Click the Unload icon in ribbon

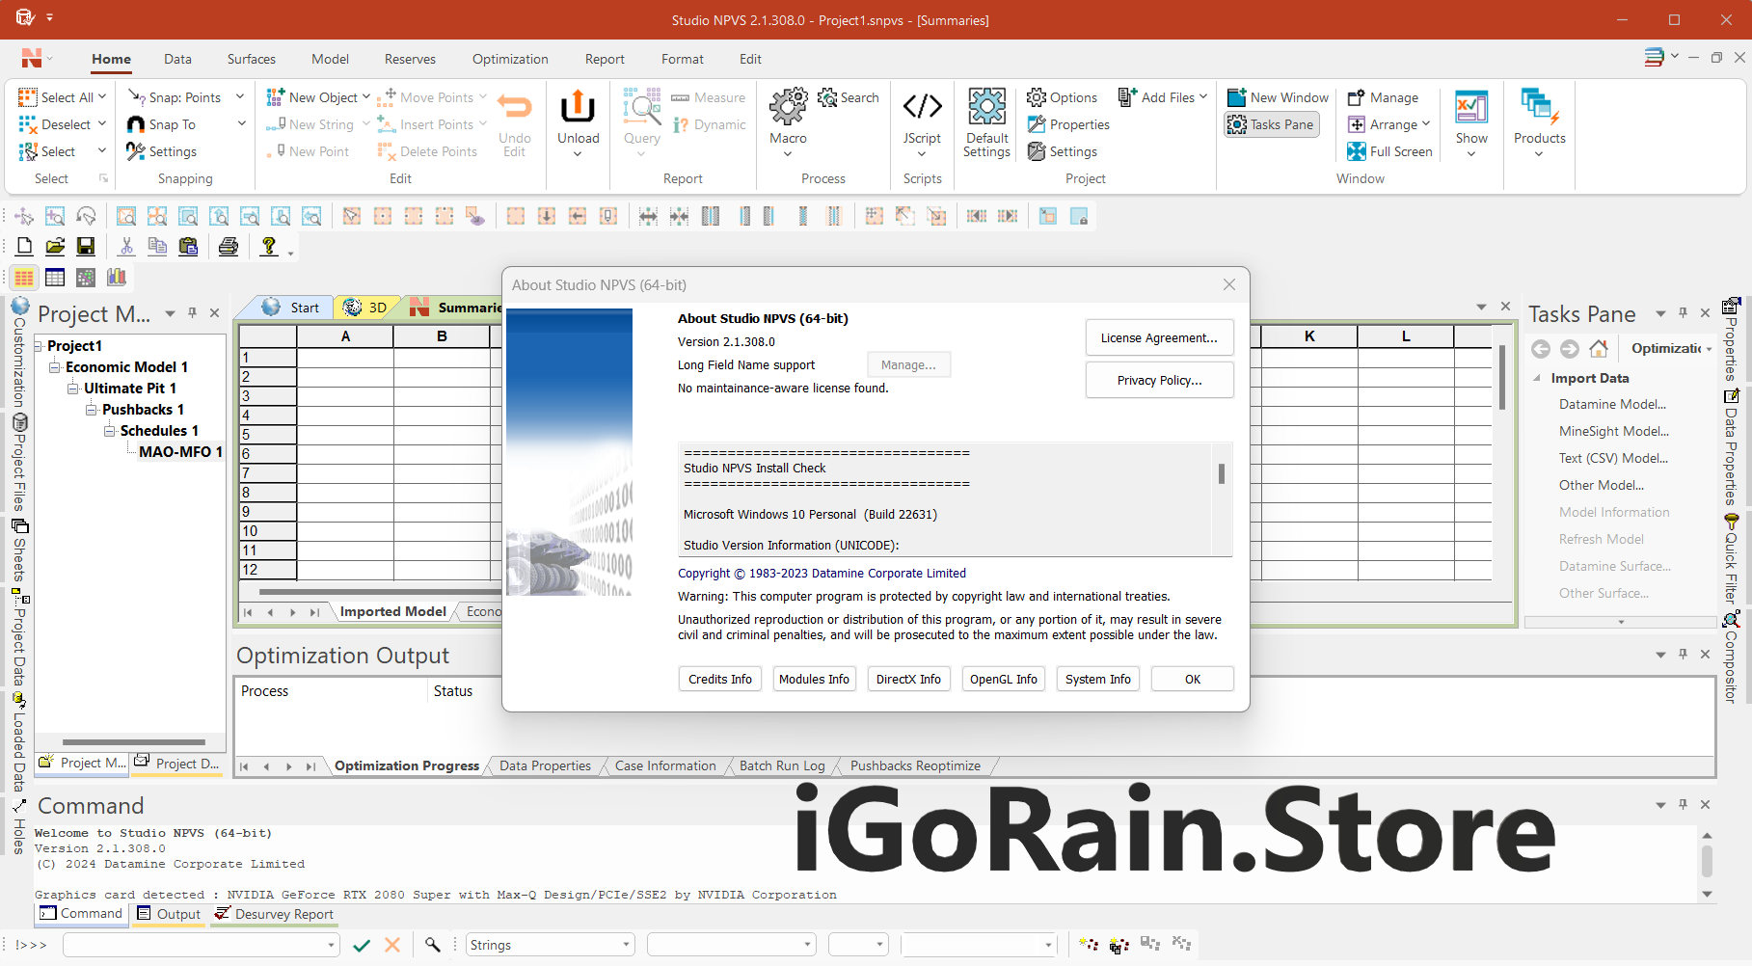click(x=578, y=108)
